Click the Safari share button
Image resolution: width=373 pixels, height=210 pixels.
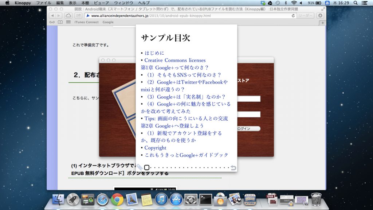pos(78,15)
